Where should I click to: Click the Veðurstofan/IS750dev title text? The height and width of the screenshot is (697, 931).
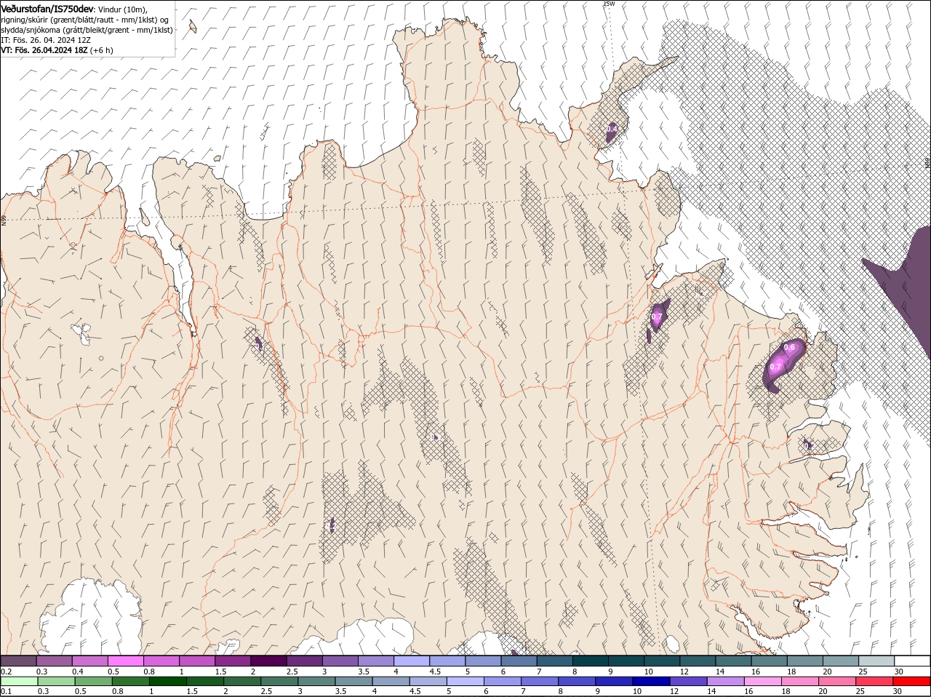pos(47,8)
